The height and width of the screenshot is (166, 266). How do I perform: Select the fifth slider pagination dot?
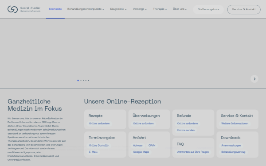(88, 80)
